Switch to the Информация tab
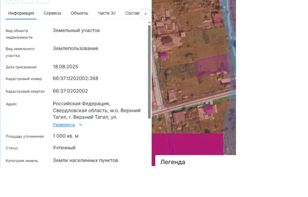 [x=21, y=13]
